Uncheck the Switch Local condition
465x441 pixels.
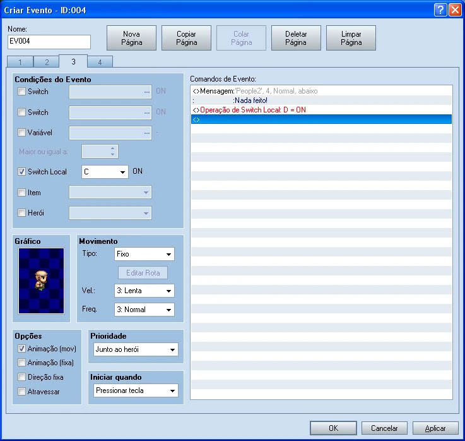(x=21, y=171)
